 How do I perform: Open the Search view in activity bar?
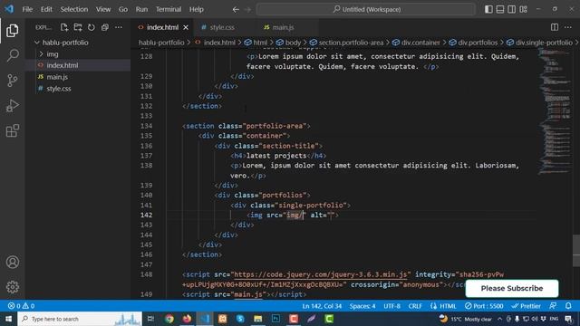pos(12,55)
